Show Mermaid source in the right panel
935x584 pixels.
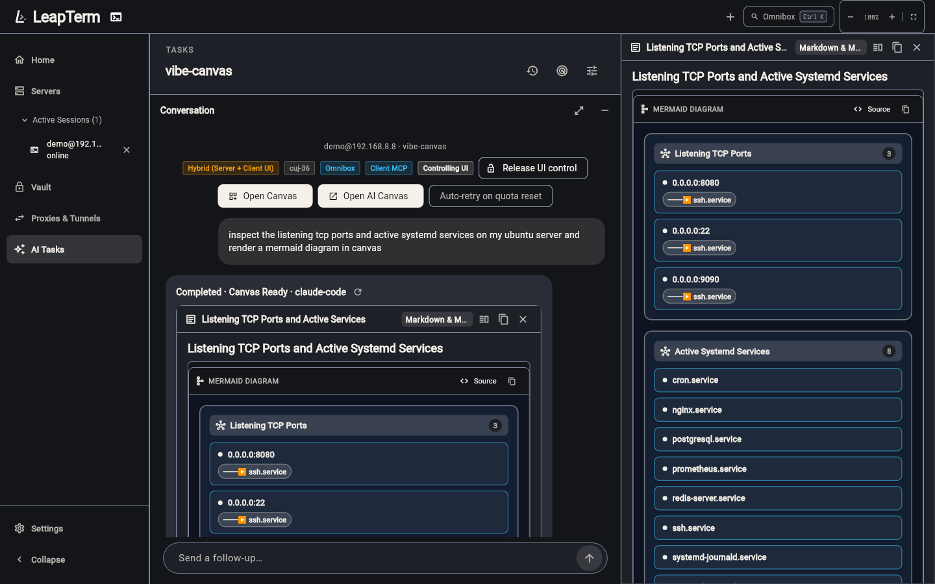coord(872,109)
